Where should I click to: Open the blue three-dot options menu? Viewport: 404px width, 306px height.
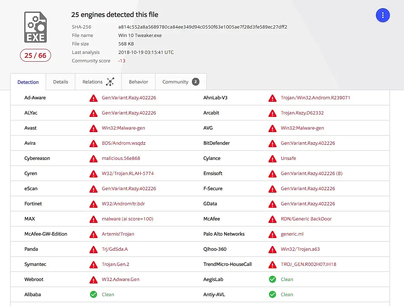[383, 15]
